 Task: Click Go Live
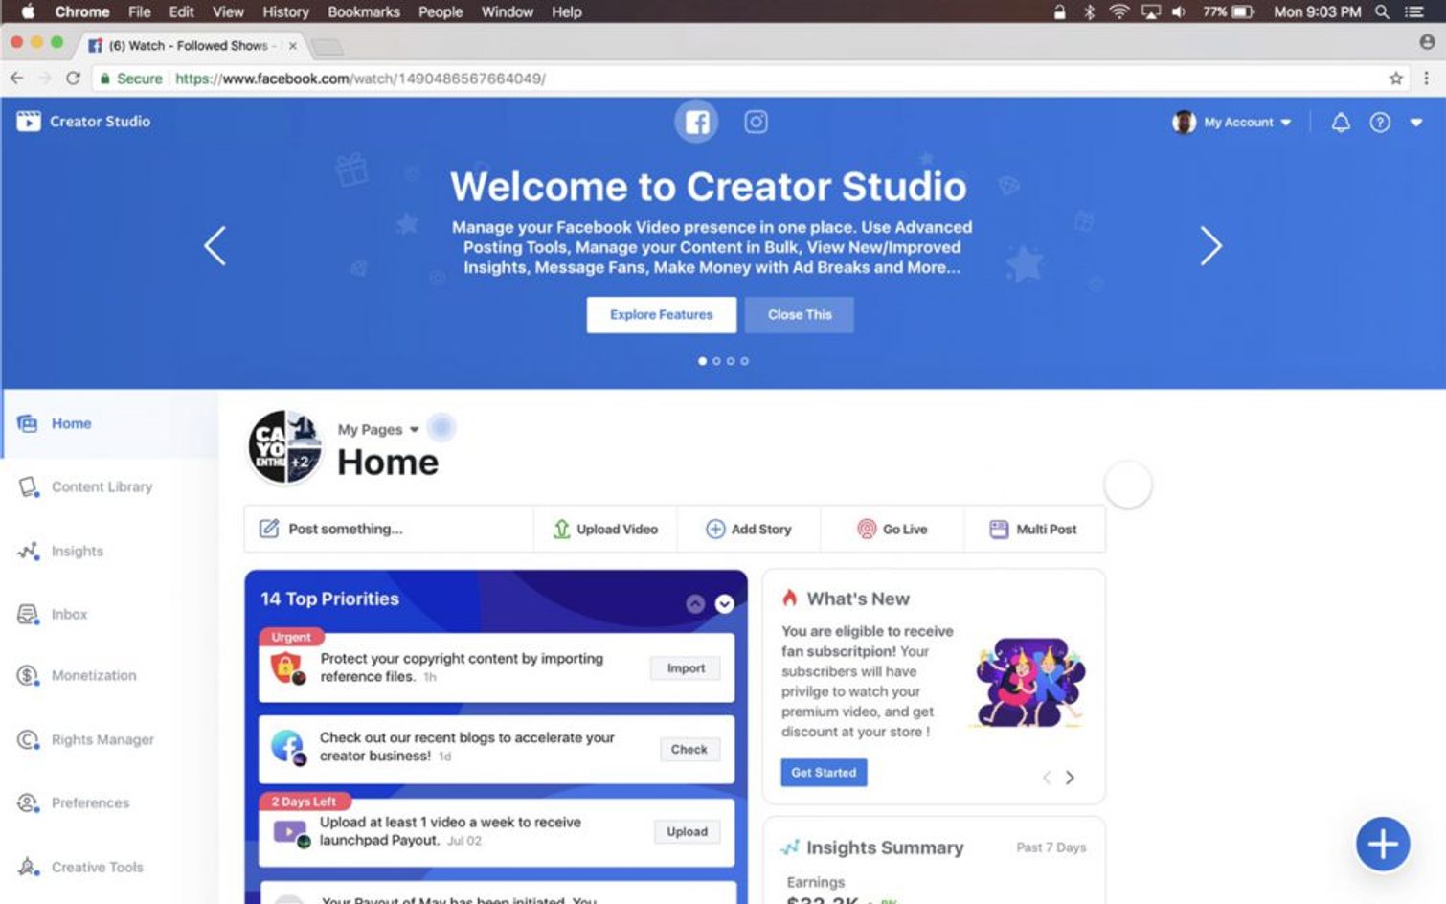tap(892, 529)
